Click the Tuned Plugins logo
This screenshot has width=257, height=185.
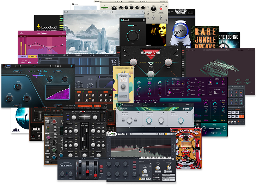7,66
